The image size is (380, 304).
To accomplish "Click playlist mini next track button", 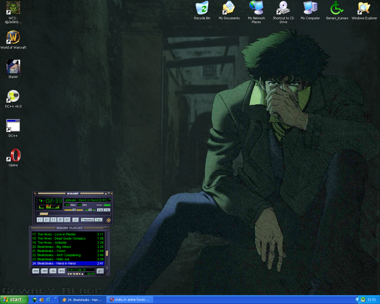I will coord(80,274).
